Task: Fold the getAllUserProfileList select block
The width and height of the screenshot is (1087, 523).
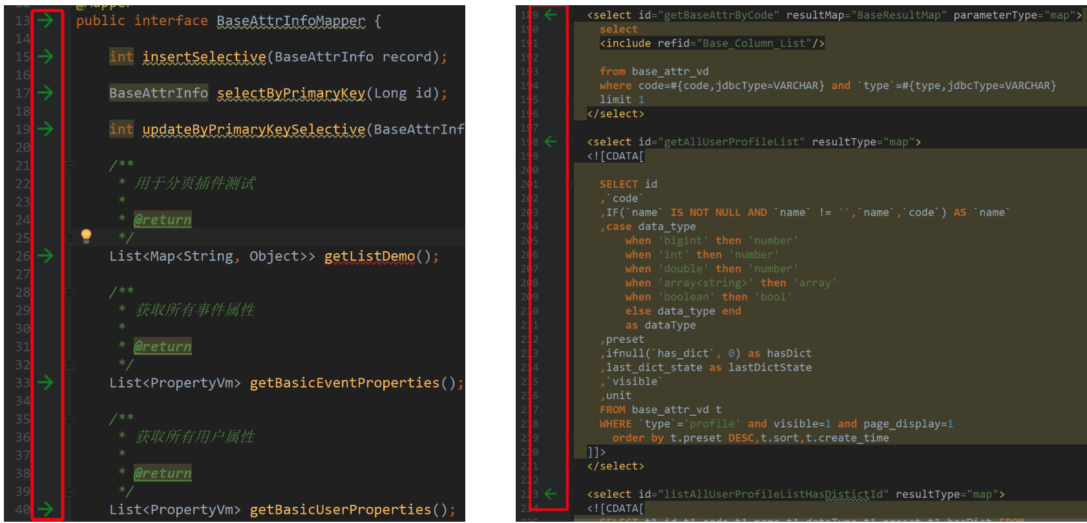Action: [570, 141]
